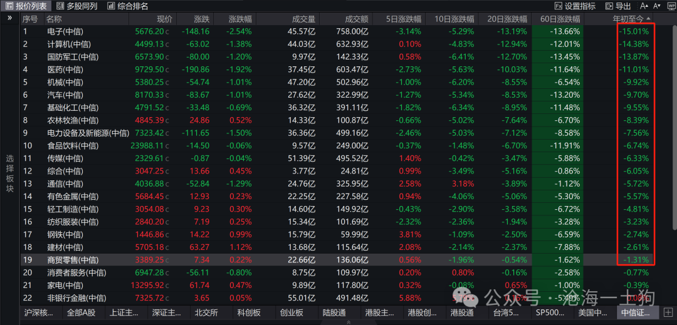This screenshot has height=325, width=677.
Task: Select the 食品饮料(中信) row
Action: (x=337, y=146)
